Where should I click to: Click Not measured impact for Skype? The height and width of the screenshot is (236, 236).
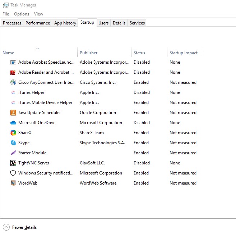click(183, 143)
